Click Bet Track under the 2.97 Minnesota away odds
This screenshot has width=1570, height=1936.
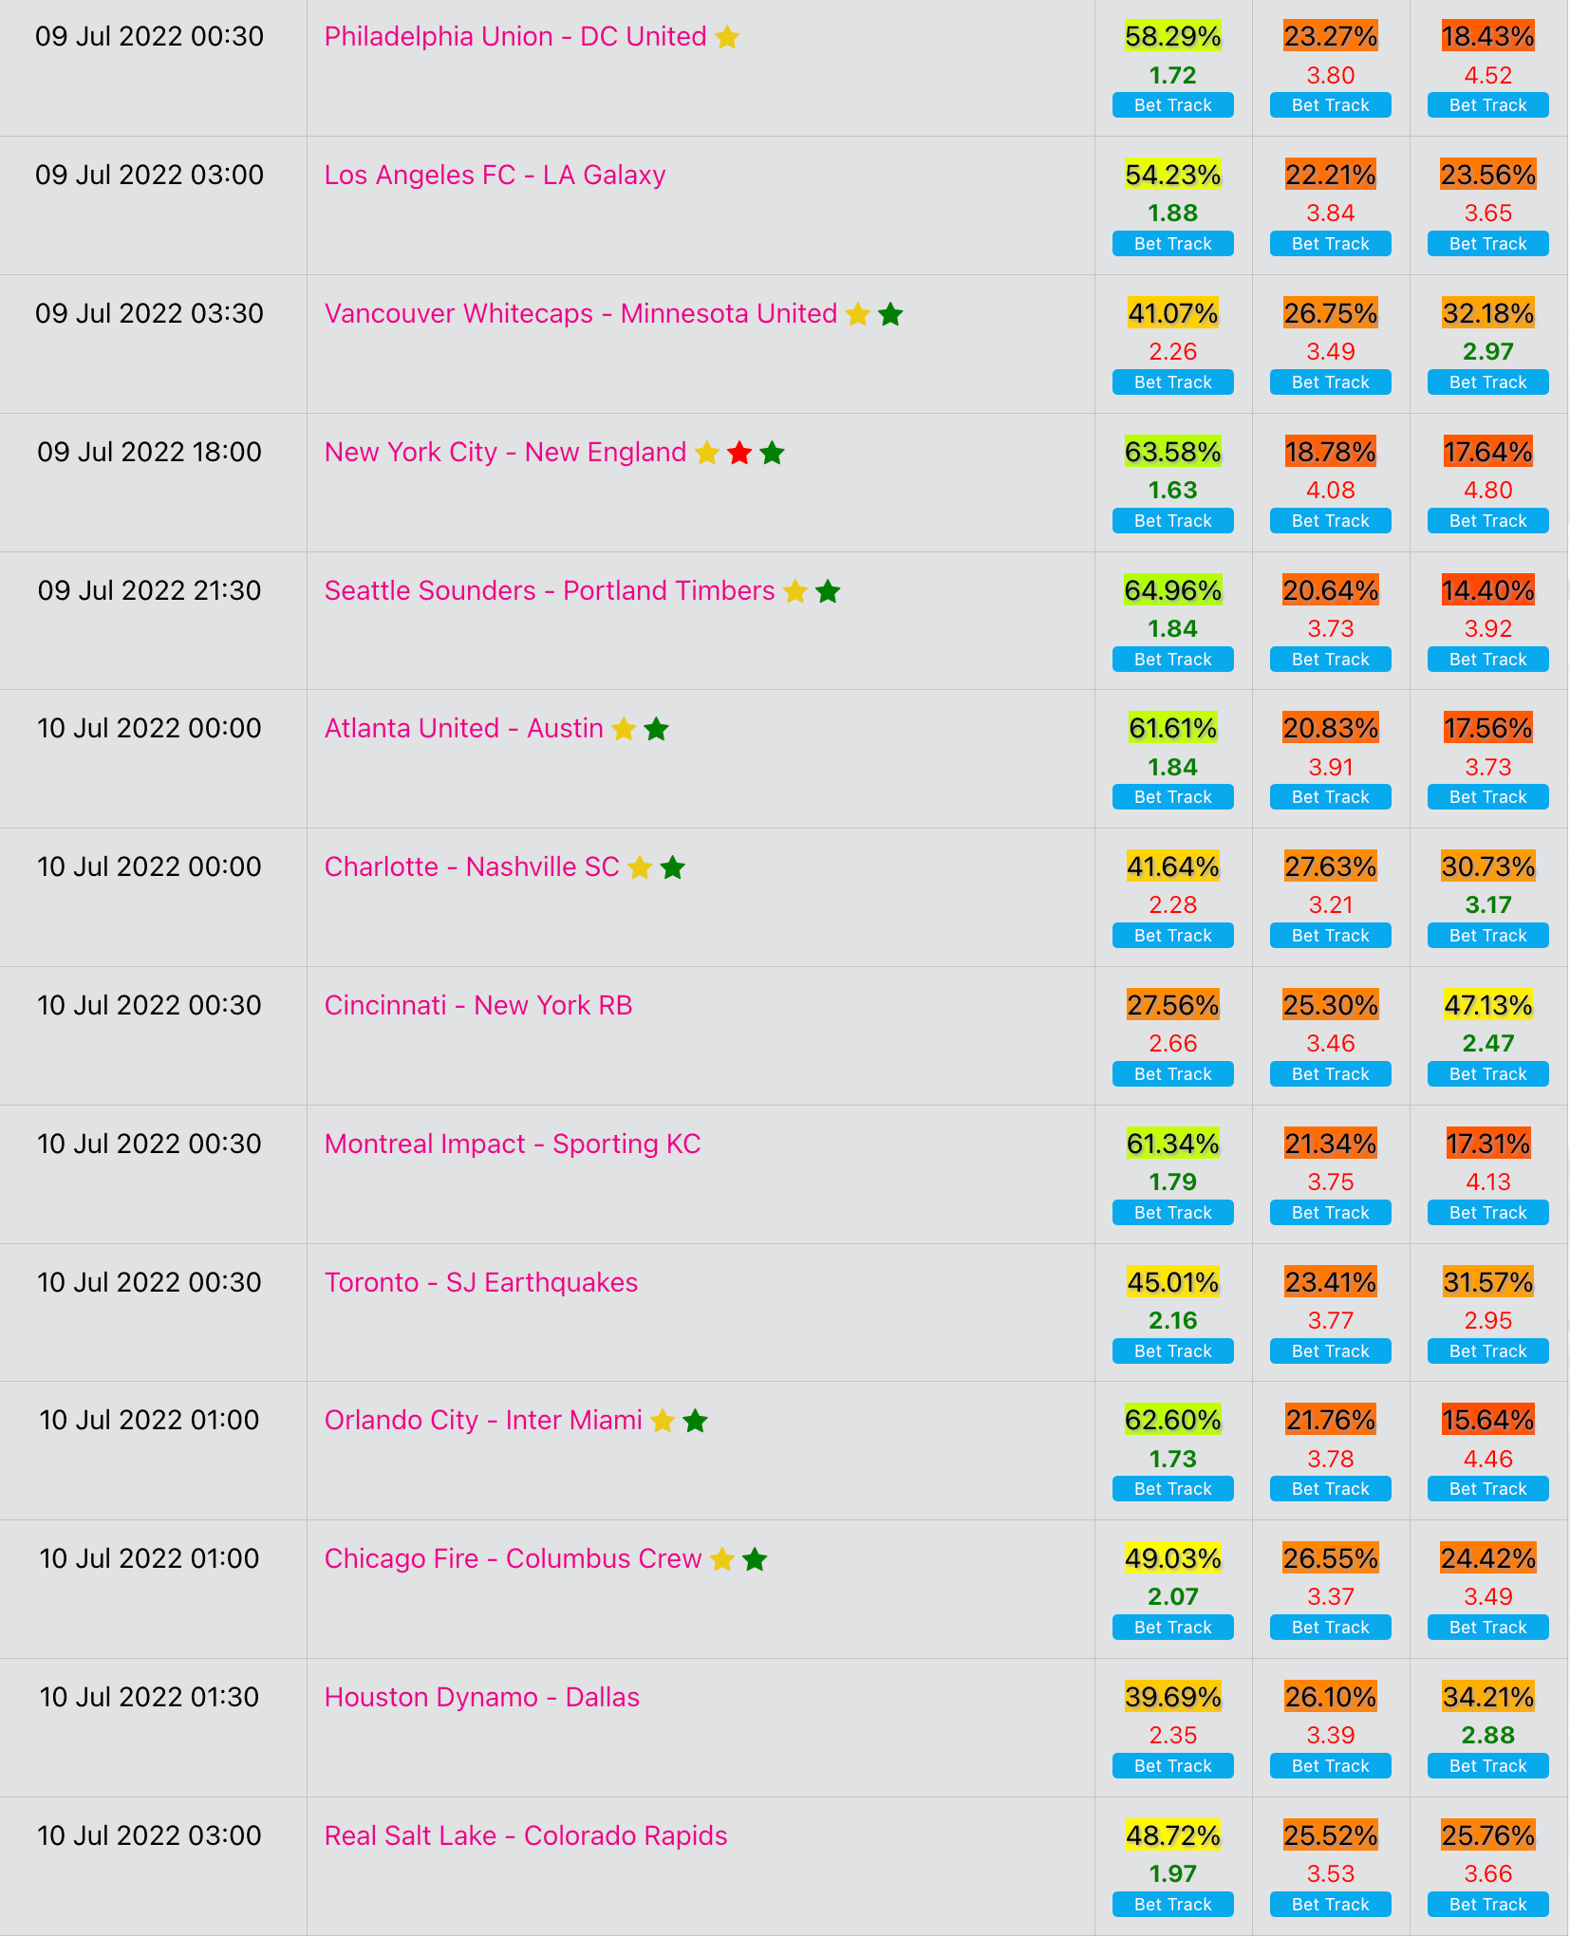[x=1488, y=382]
